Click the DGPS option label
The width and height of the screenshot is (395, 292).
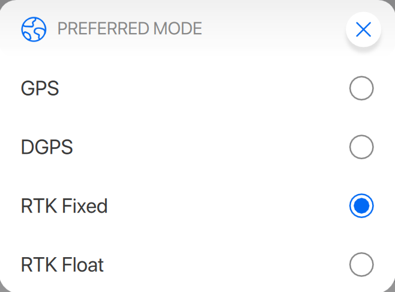click(47, 147)
